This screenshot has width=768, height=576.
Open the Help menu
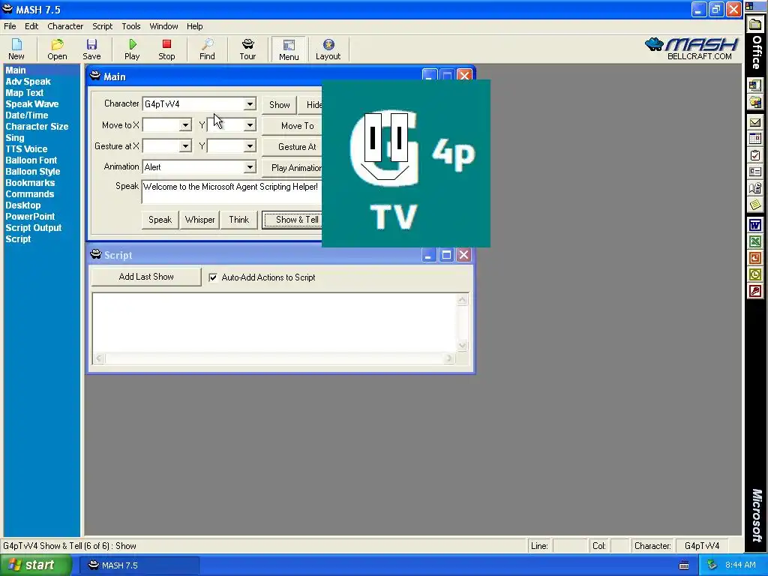click(x=194, y=26)
